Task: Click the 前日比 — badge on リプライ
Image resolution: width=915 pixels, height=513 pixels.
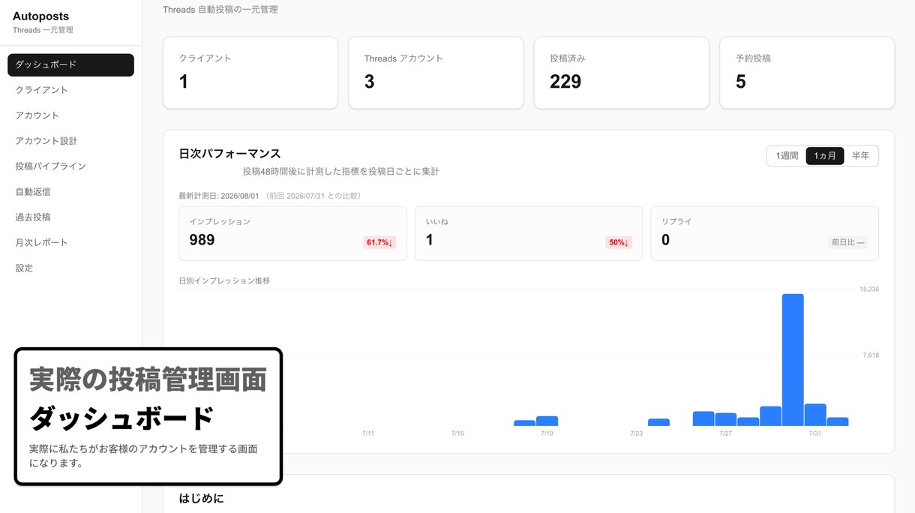Action: (847, 243)
